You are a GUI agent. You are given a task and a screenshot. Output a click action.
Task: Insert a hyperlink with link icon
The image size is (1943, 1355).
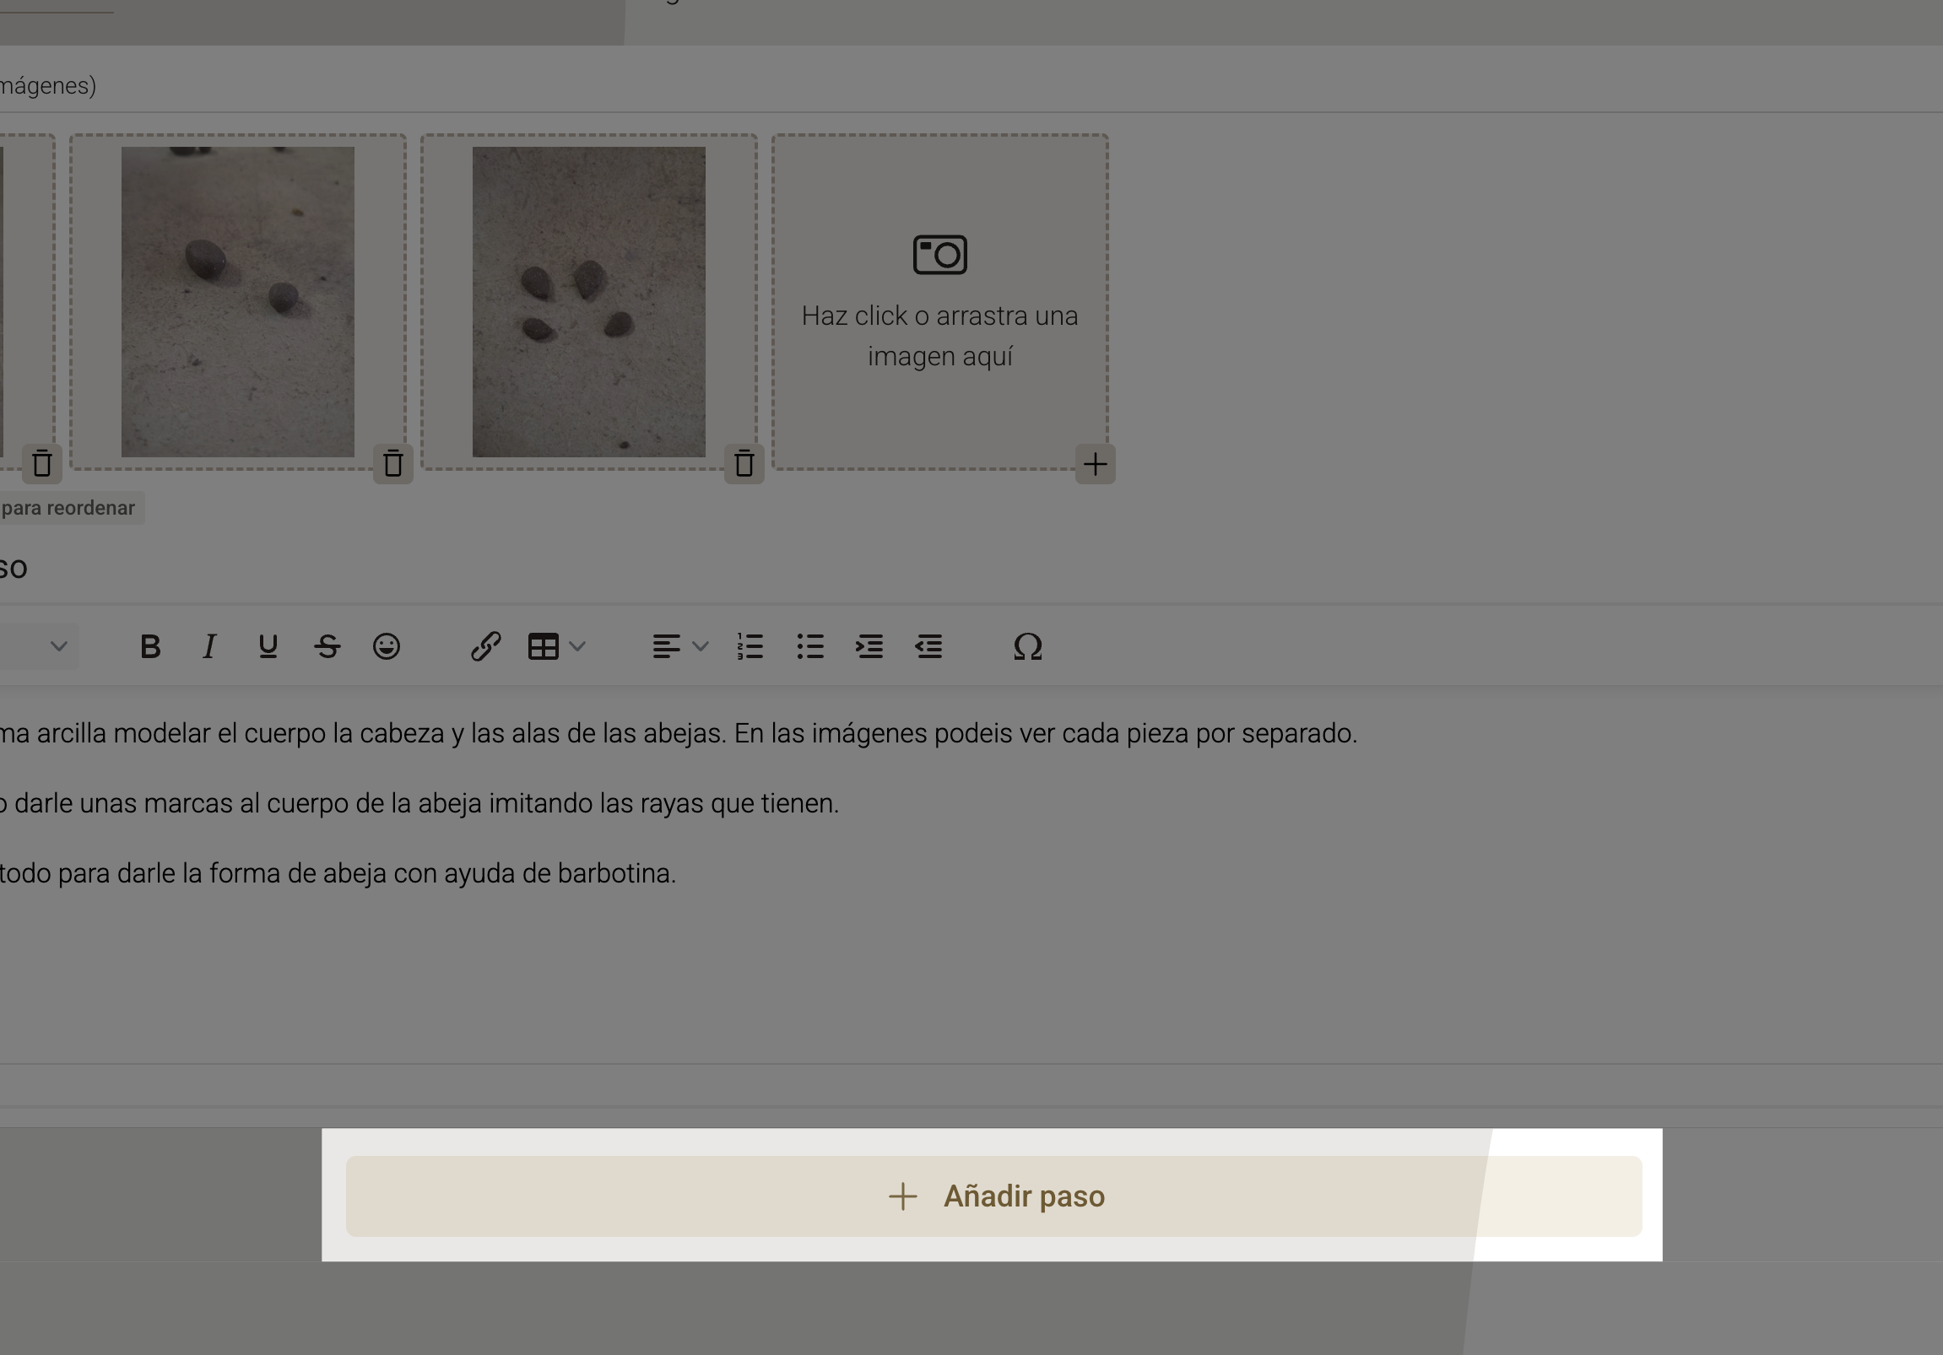click(486, 647)
